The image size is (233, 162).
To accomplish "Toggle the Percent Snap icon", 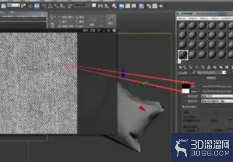I will click(56, 6).
